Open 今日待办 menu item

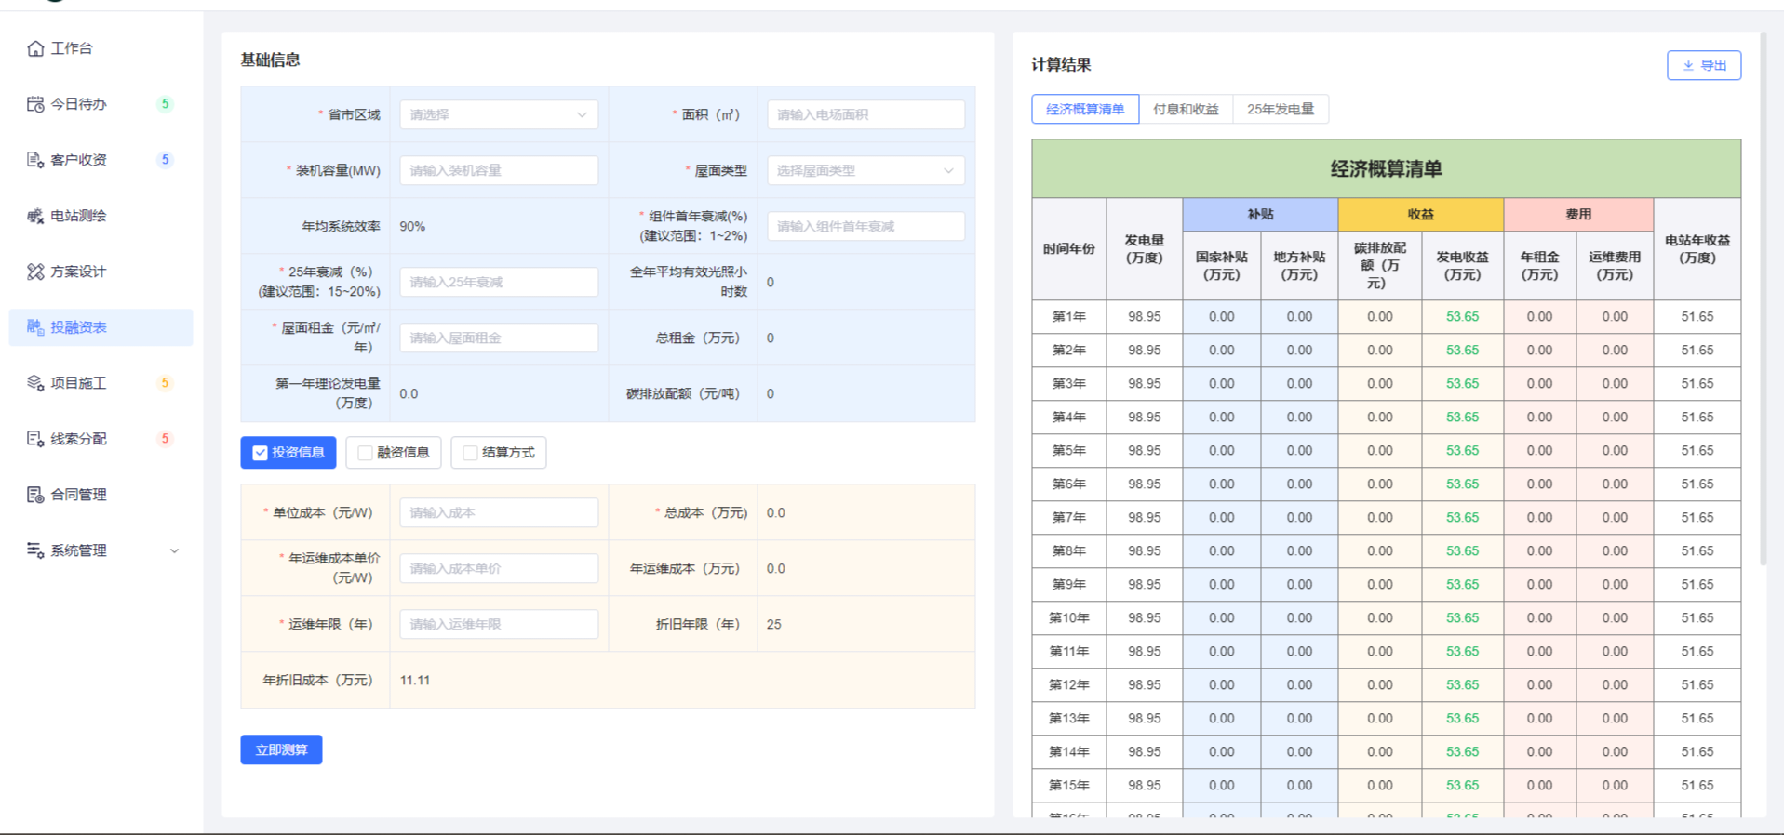tap(101, 104)
